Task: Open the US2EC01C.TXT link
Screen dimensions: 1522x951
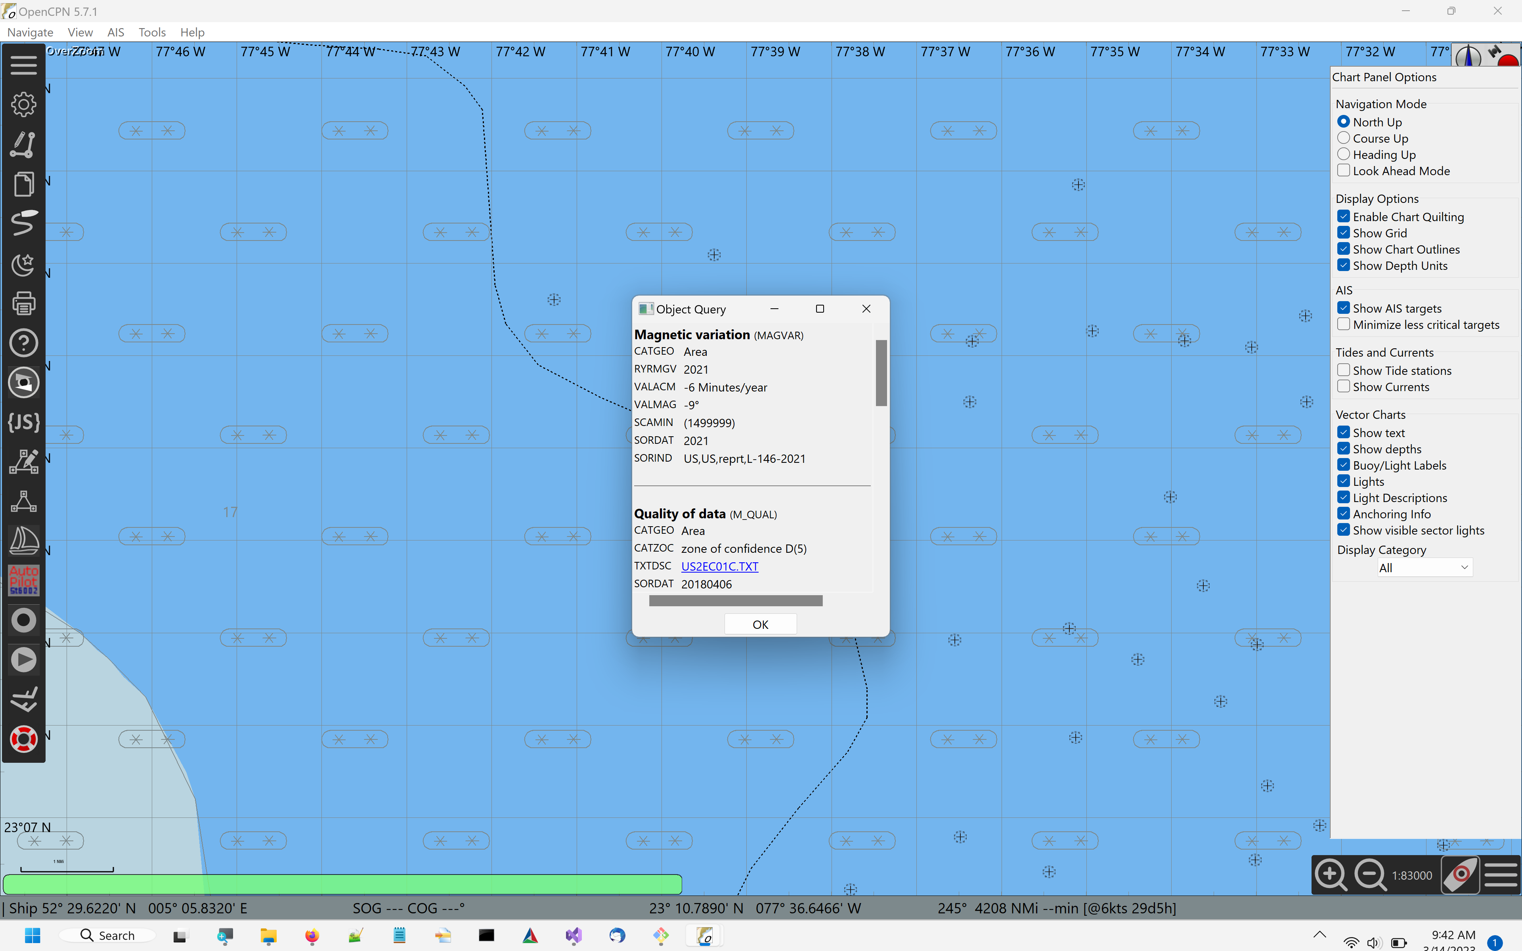Action: pyautogui.click(x=719, y=566)
